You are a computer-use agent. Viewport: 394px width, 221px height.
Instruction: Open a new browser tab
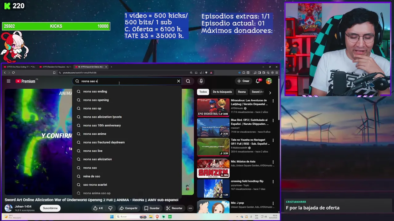[x=111, y=67]
